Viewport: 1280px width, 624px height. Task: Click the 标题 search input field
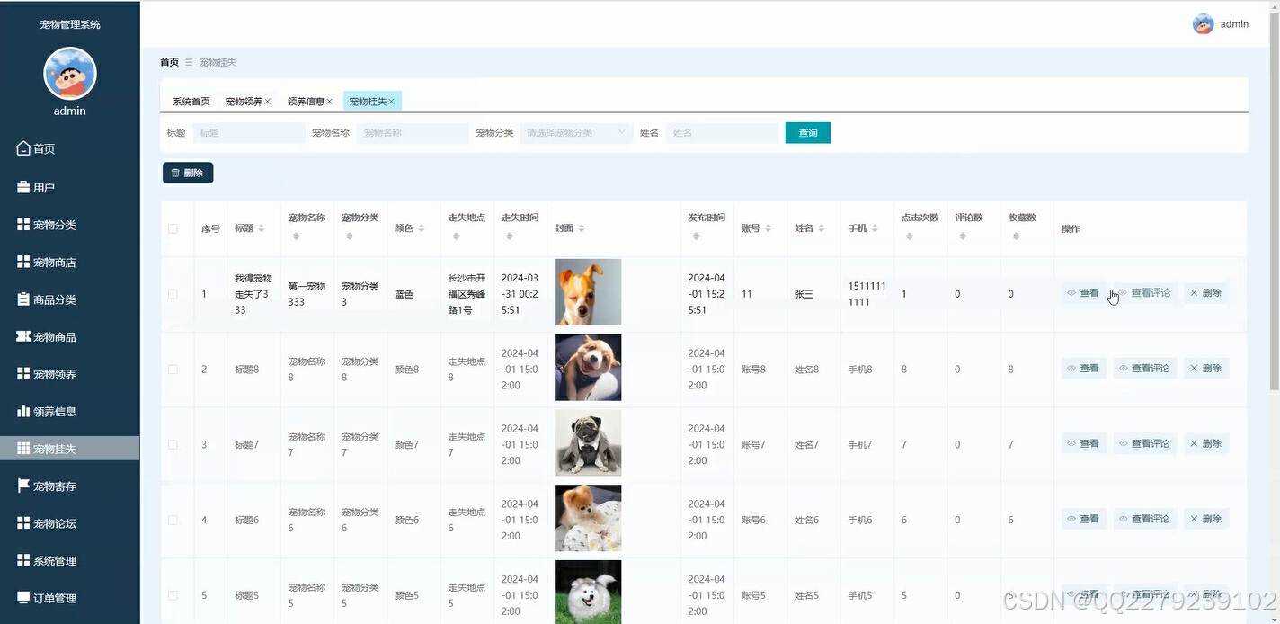tap(248, 132)
